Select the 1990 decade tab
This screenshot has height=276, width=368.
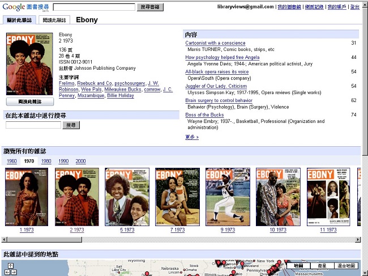(63, 161)
